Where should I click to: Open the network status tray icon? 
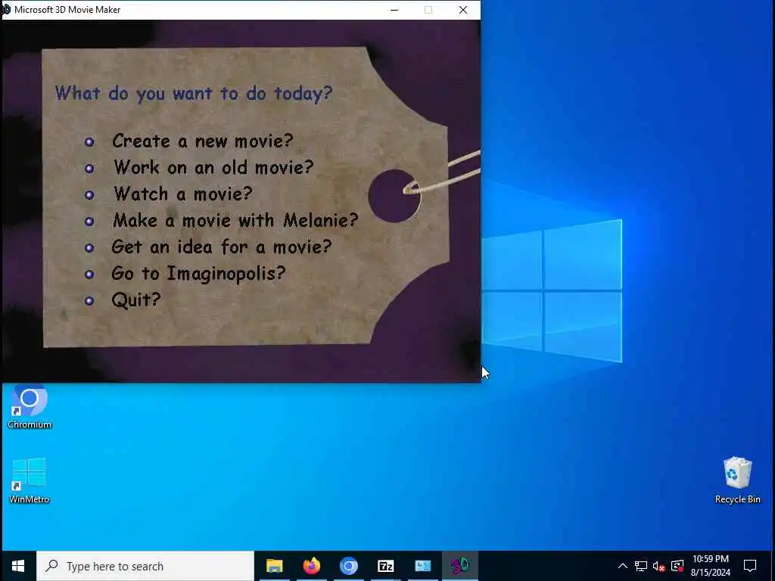tap(640, 566)
